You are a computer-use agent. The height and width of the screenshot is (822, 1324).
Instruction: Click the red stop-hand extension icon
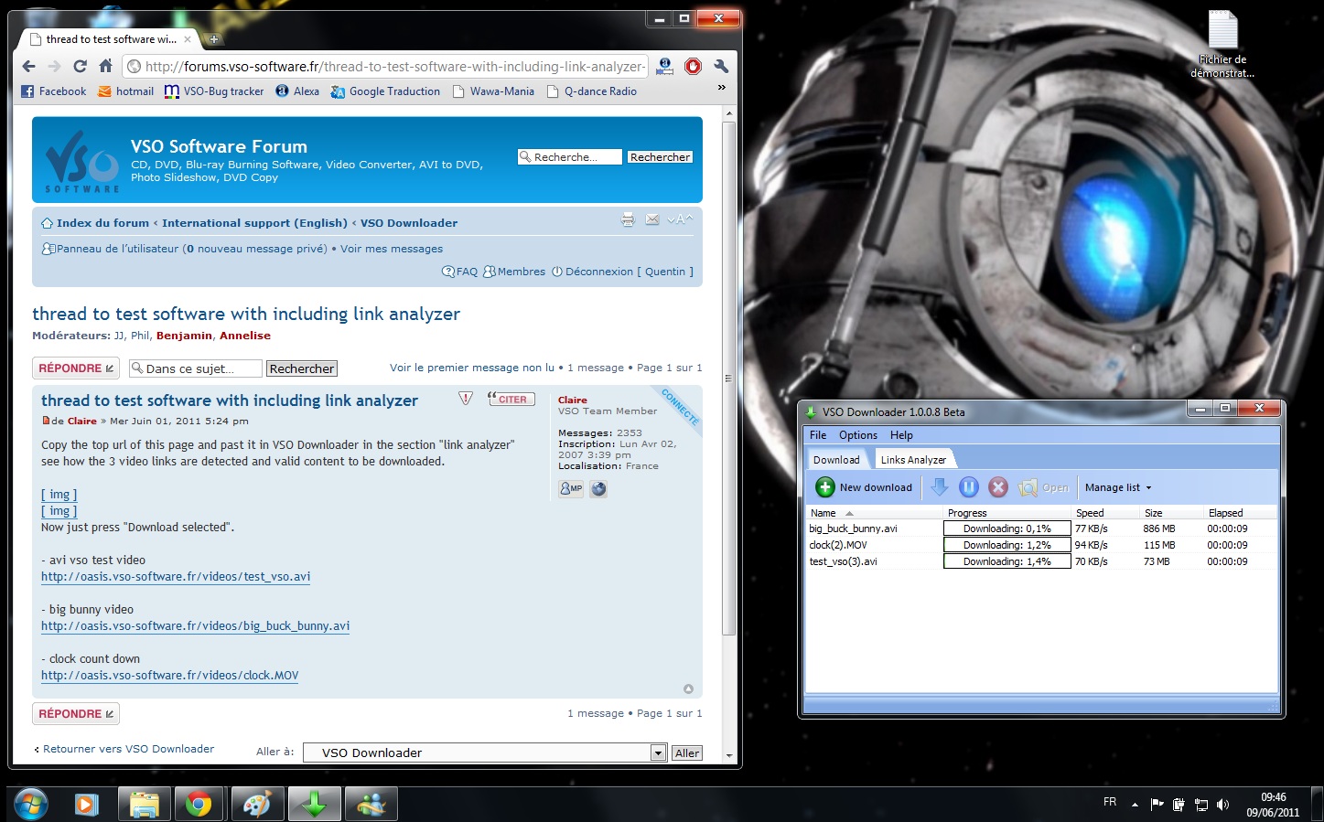693,66
